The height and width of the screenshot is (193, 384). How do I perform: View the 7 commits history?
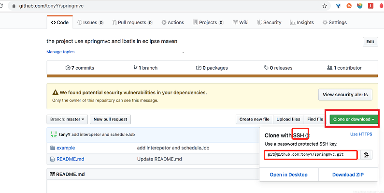click(80, 68)
